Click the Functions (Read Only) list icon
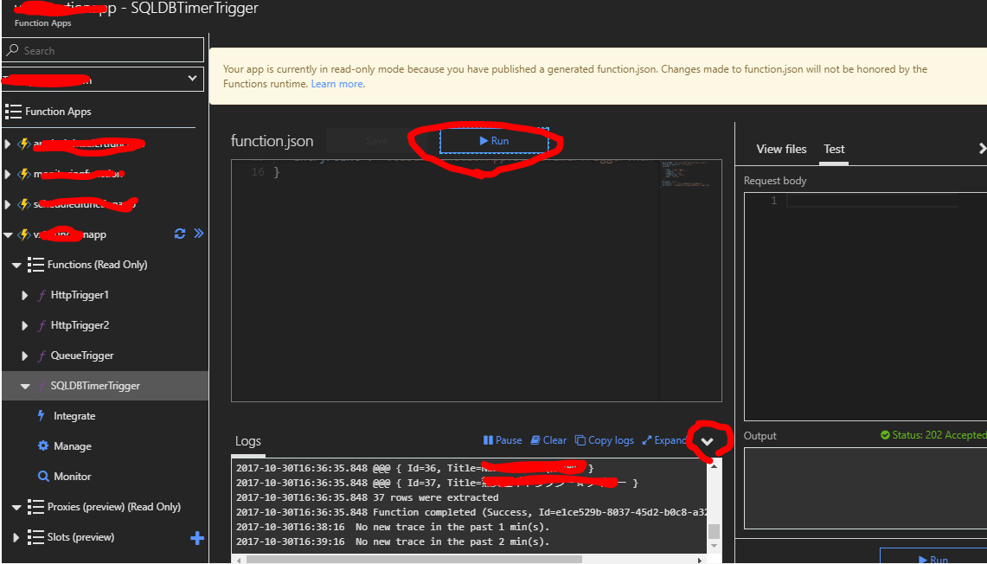987x564 pixels. (x=35, y=265)
